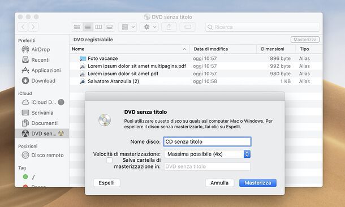Click the disabled DVD senza titolo folder field

tap(207, 166)
